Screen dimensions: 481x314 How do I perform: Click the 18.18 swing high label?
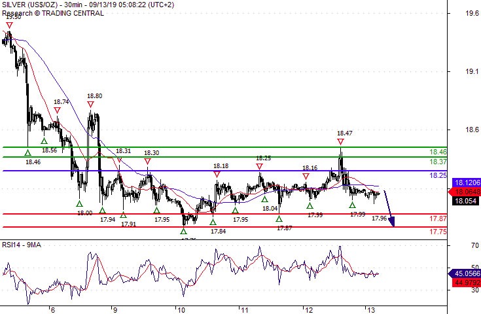(x=221, y=166)
